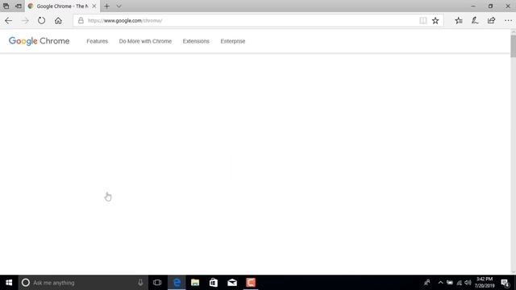
Task: Click the address bar URL
Action: (x=125, y=20)
